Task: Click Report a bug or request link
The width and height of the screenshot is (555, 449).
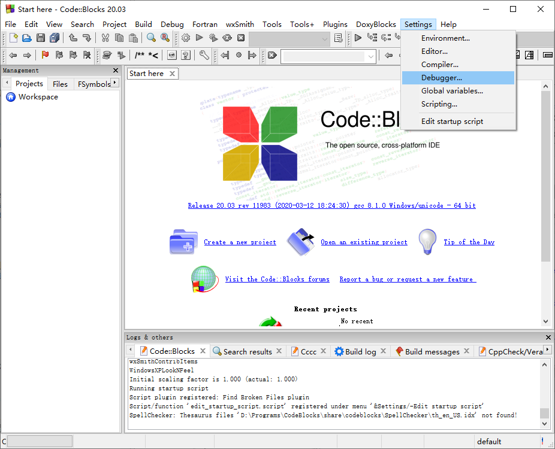Action: coord(408,280)
